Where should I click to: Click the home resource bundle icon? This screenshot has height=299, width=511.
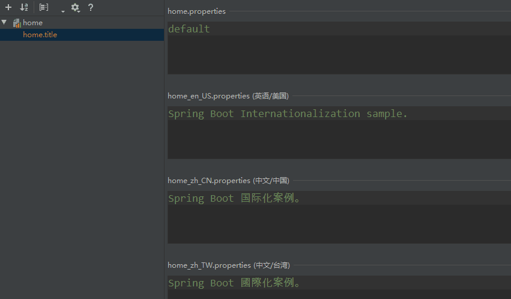[x=16, y=23]
